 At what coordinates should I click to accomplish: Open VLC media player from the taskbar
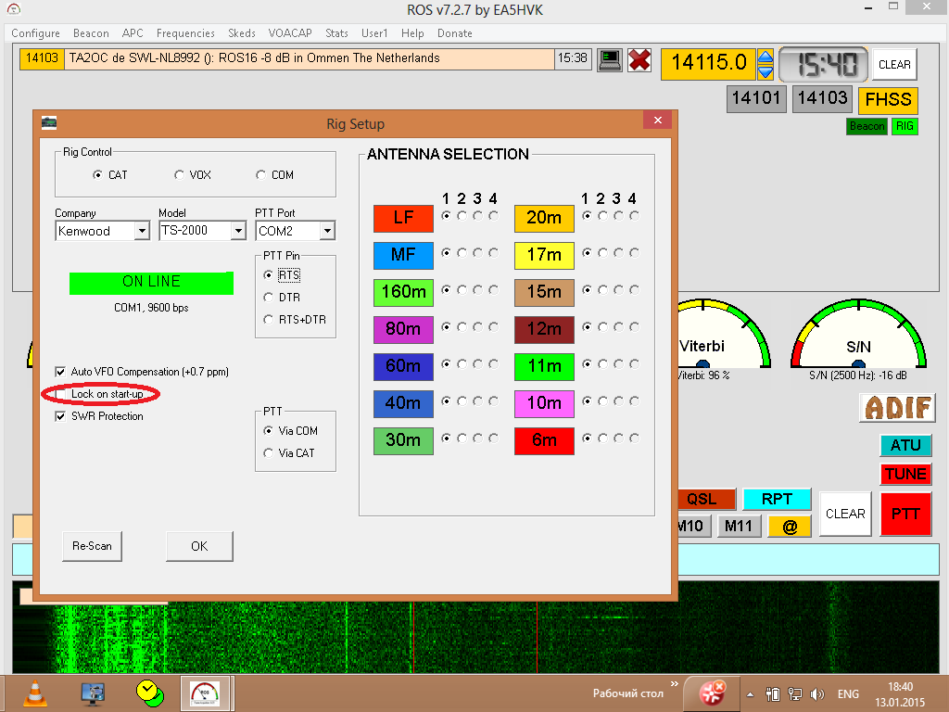pos(36,693)
